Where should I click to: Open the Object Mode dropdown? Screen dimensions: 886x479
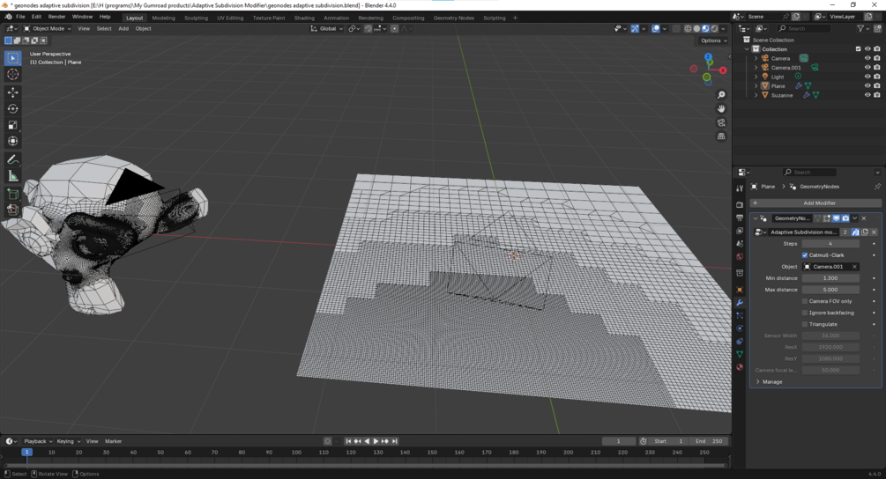click(48, 29)
